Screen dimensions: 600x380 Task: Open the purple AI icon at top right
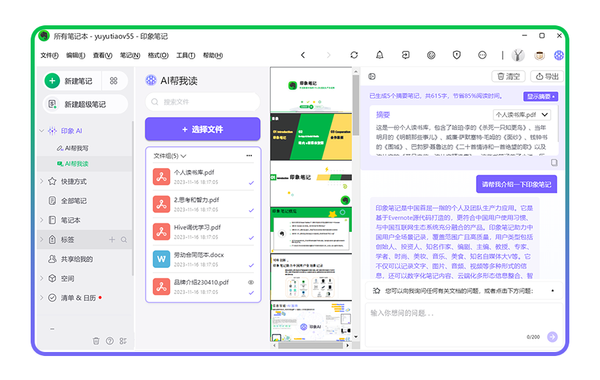click(x=559, y=55)
